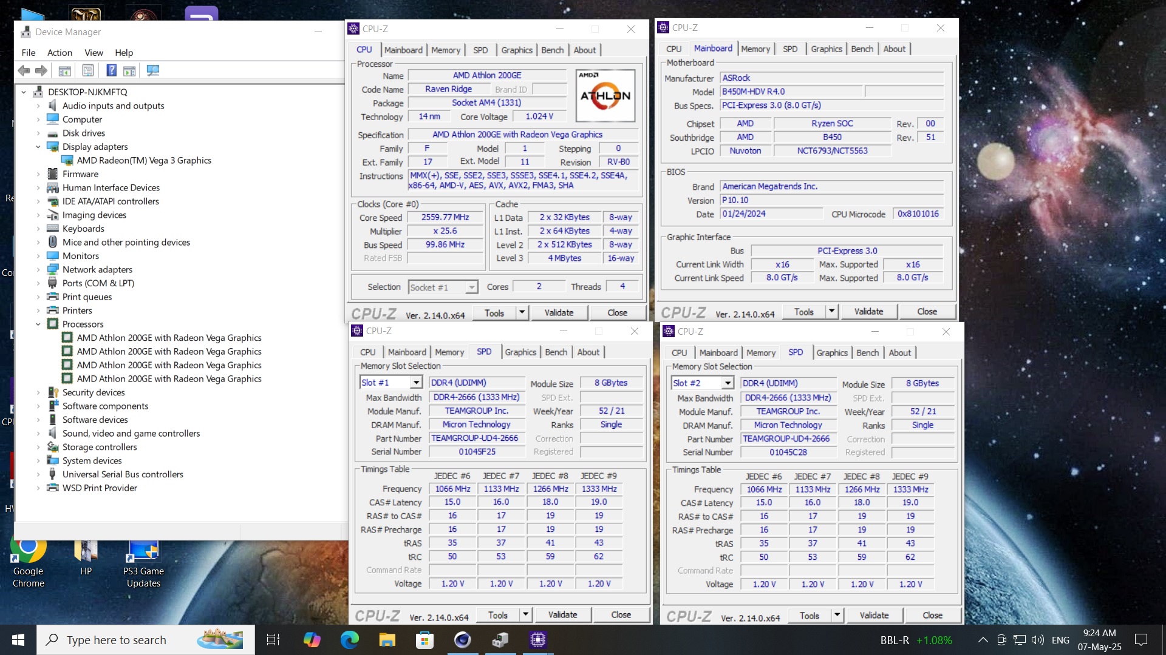The image size is (1166, 655).
Task: Click the Printers category icon
Action: (53, 311)
